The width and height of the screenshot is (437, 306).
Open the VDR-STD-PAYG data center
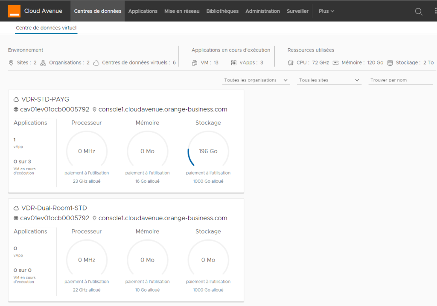click(45, 99)
